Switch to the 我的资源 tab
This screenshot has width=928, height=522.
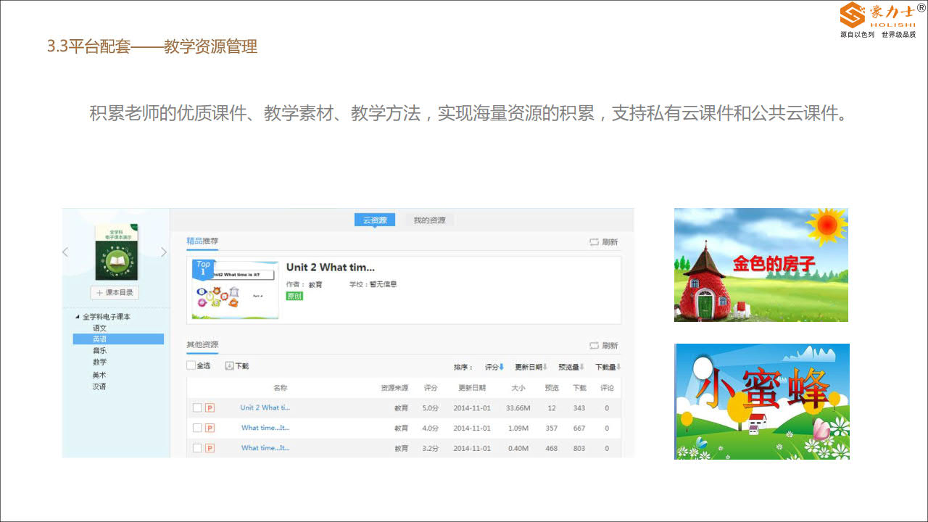pos(429,220)
